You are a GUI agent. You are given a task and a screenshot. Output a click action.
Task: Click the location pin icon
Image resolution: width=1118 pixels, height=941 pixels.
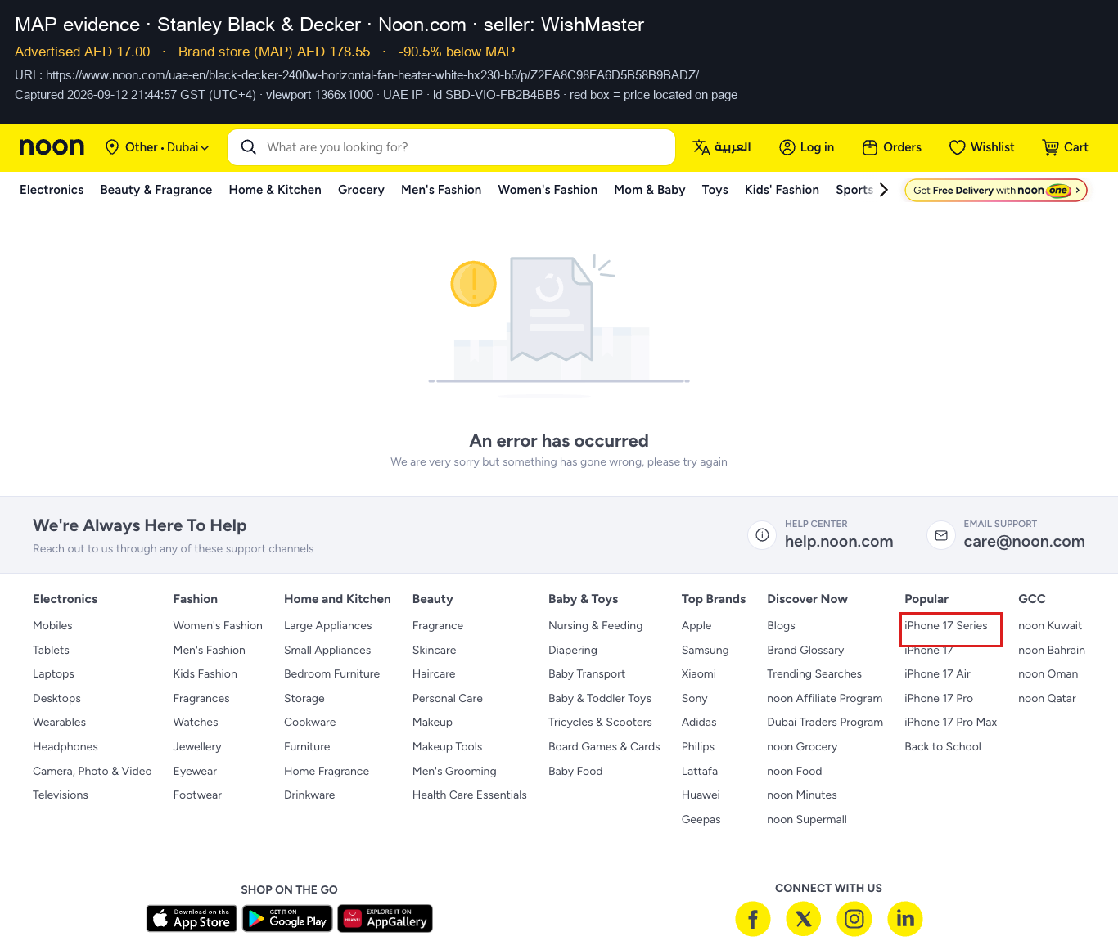[112, 147]
